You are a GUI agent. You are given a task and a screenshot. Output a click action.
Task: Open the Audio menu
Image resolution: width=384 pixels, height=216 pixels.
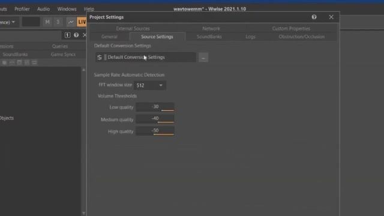pos(43,9)
